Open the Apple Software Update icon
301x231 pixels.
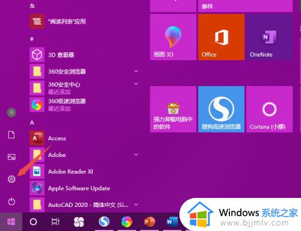37,188
